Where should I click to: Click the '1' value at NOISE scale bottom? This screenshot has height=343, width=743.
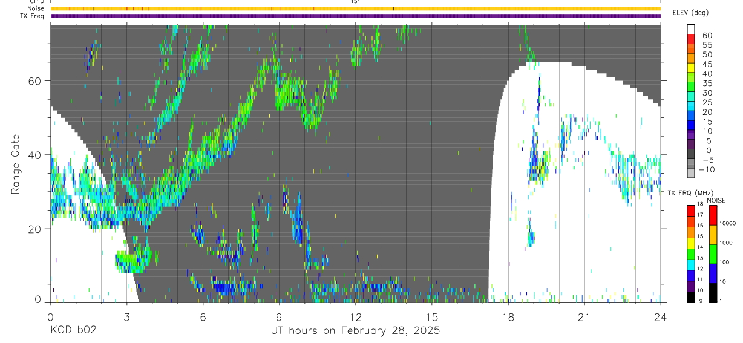pos(721,301)
